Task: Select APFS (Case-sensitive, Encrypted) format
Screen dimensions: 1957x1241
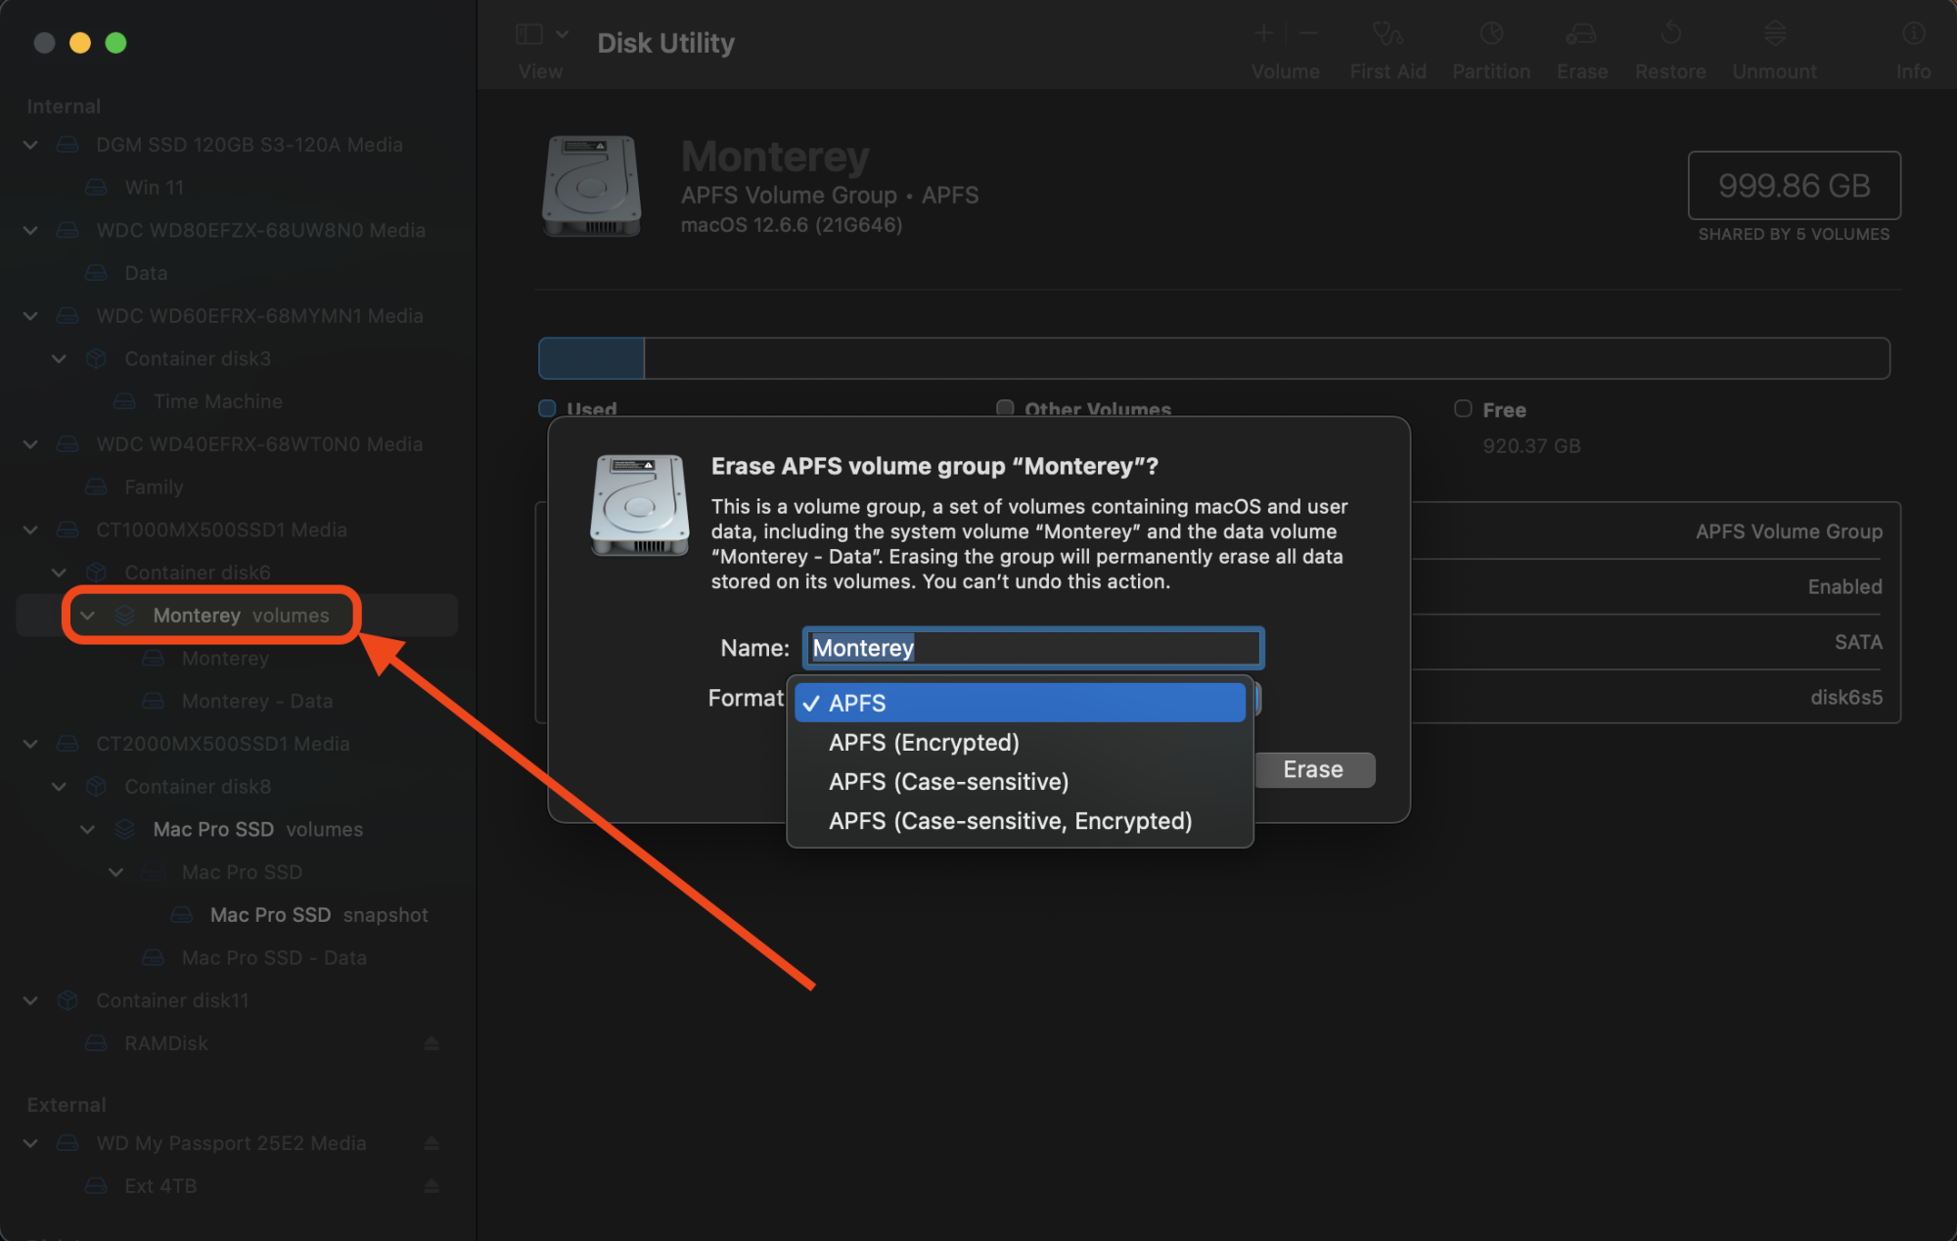Action: coord(1010,819)
